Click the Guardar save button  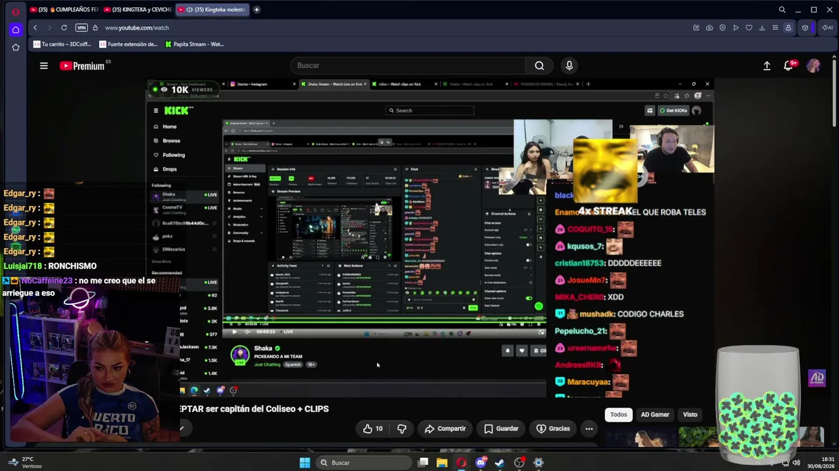pyautogui.click(x=501, y=428)
